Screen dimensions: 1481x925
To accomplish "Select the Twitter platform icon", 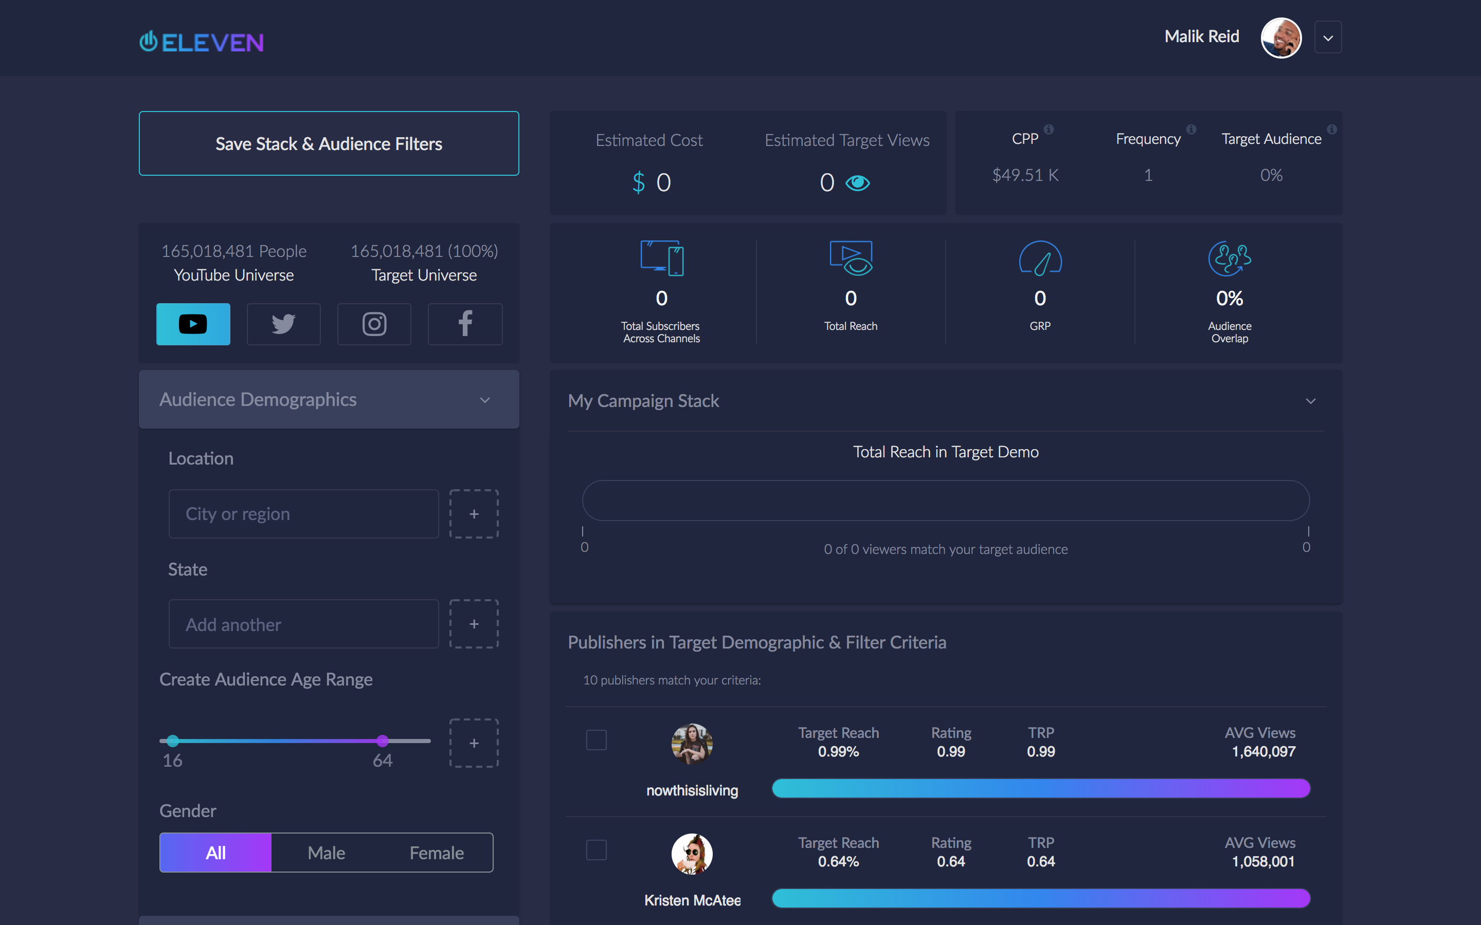I will [x=283, y=324].
